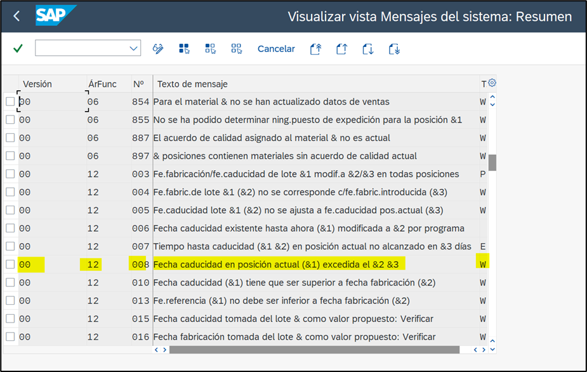Select the checkbox for message 854

(10, 102)
